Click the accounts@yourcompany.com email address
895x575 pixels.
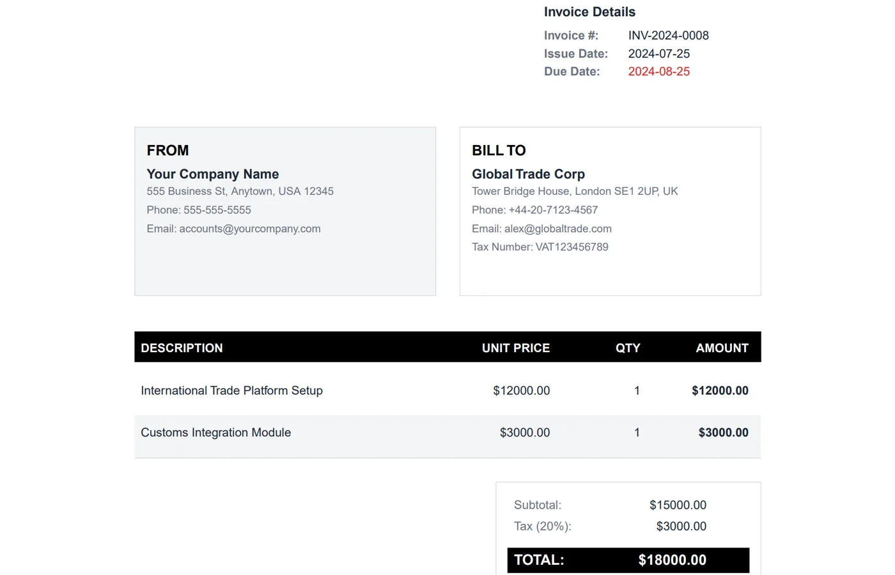pos(249,229)
